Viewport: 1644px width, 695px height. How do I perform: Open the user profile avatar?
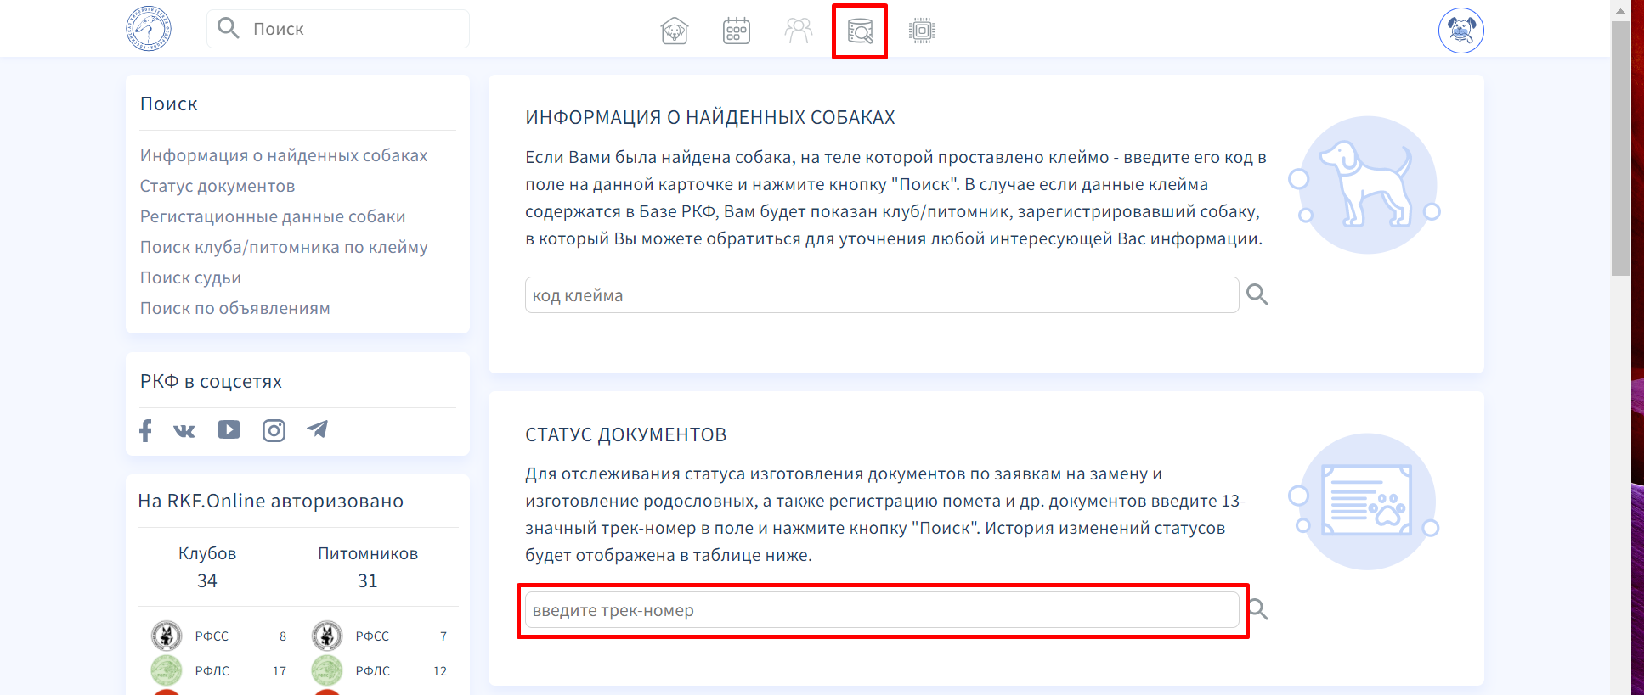(x=1460, y=31)
